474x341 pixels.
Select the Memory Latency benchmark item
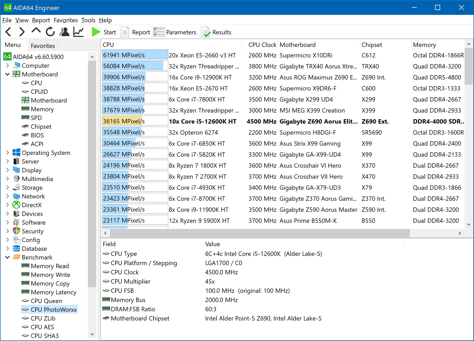pyautogui.click(x=53, y=292)
